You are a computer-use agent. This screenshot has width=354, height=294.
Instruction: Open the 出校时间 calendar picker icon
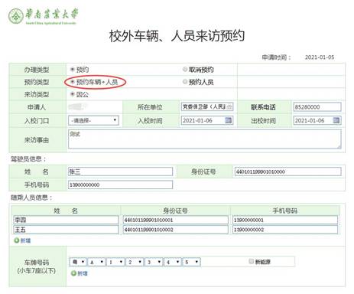tap(336, 120)
